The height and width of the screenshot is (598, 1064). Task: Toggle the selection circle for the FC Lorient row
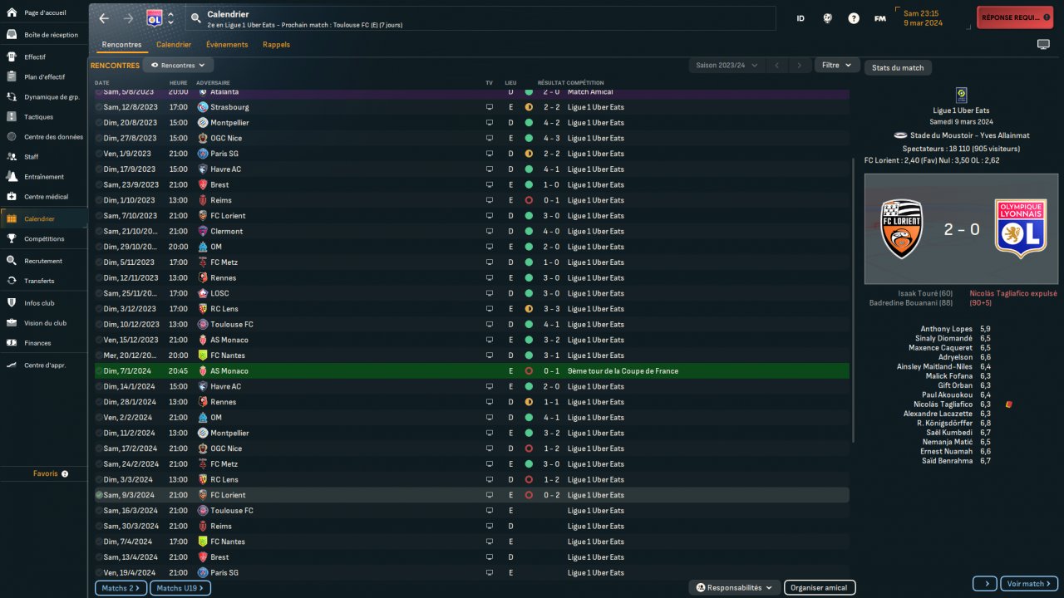click(100, 495)
